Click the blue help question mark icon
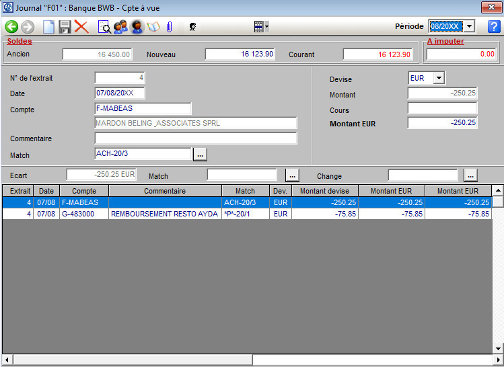The height and width of the screenshot is (367, 504). pyautogui.click(x=493, y=27)
